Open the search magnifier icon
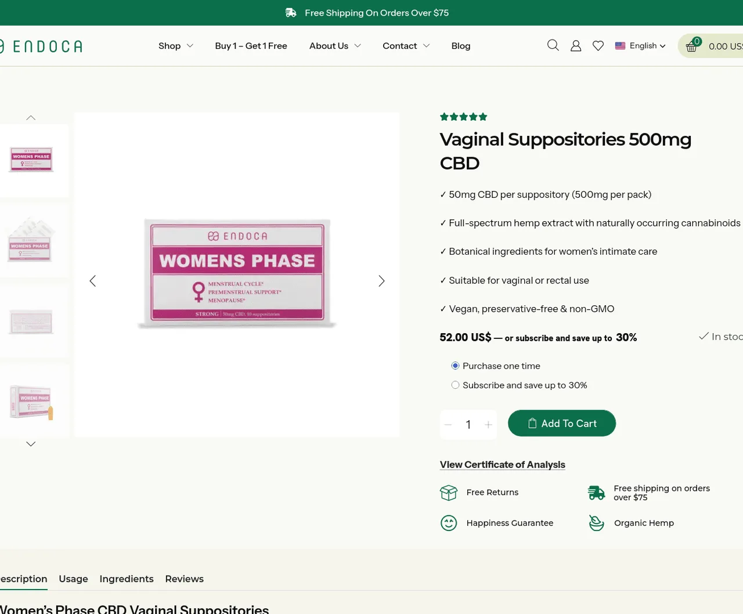Screen dimensions: 743x614 click(553, 45)
